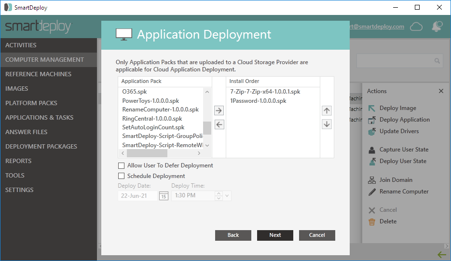Add selected pack with right arrow button

click(x=219, y=110)
